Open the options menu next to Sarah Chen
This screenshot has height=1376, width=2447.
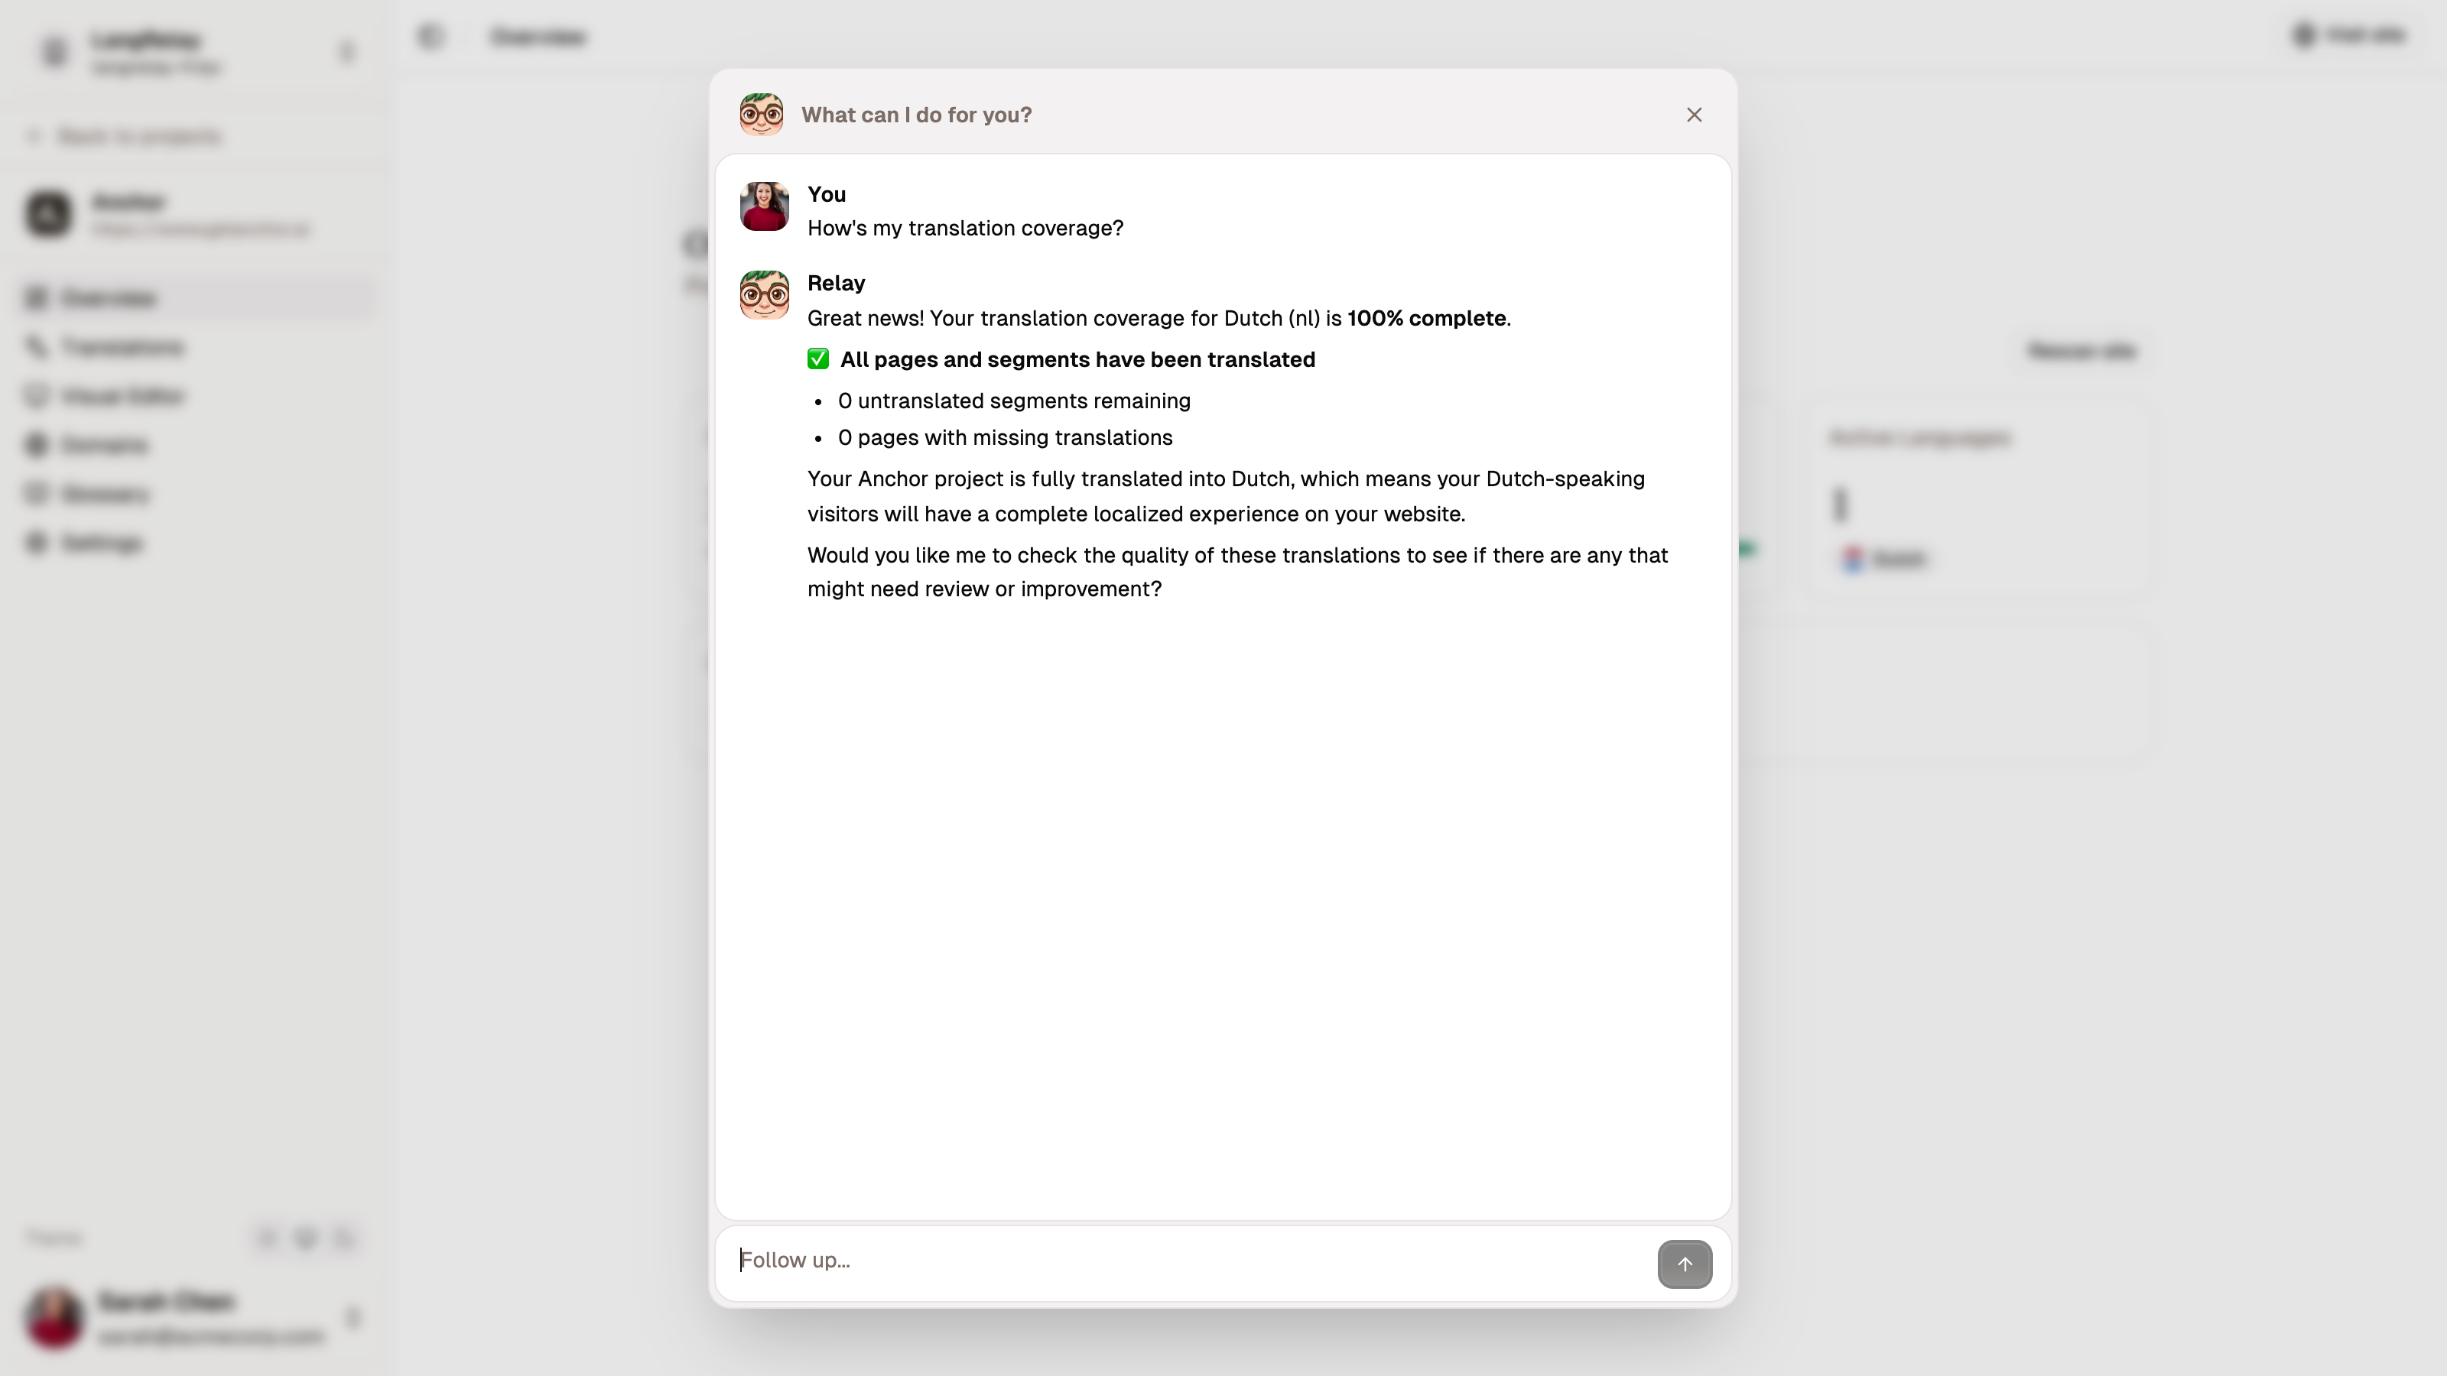(354, 1317)
